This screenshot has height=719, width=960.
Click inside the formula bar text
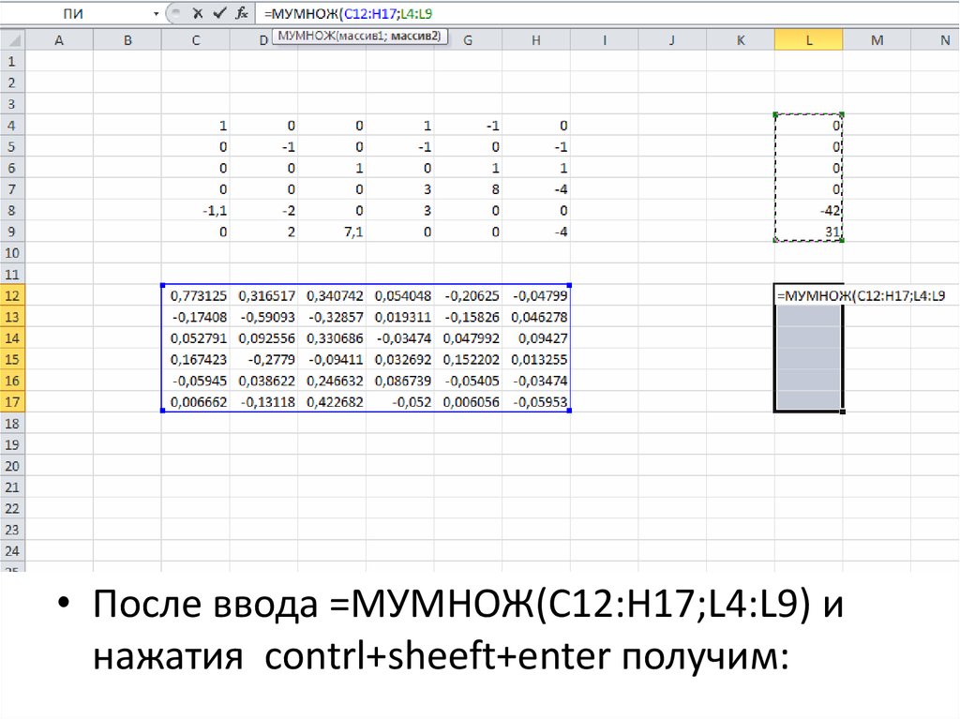point(562,13)
